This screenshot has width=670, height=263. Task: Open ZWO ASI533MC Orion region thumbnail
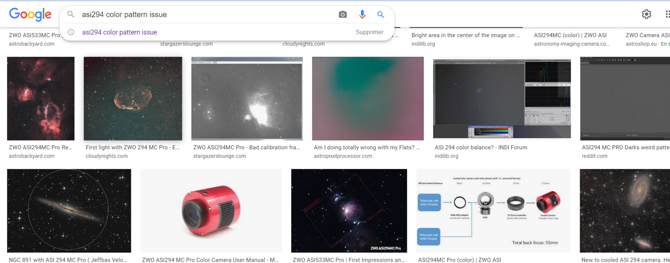[349, 211]
